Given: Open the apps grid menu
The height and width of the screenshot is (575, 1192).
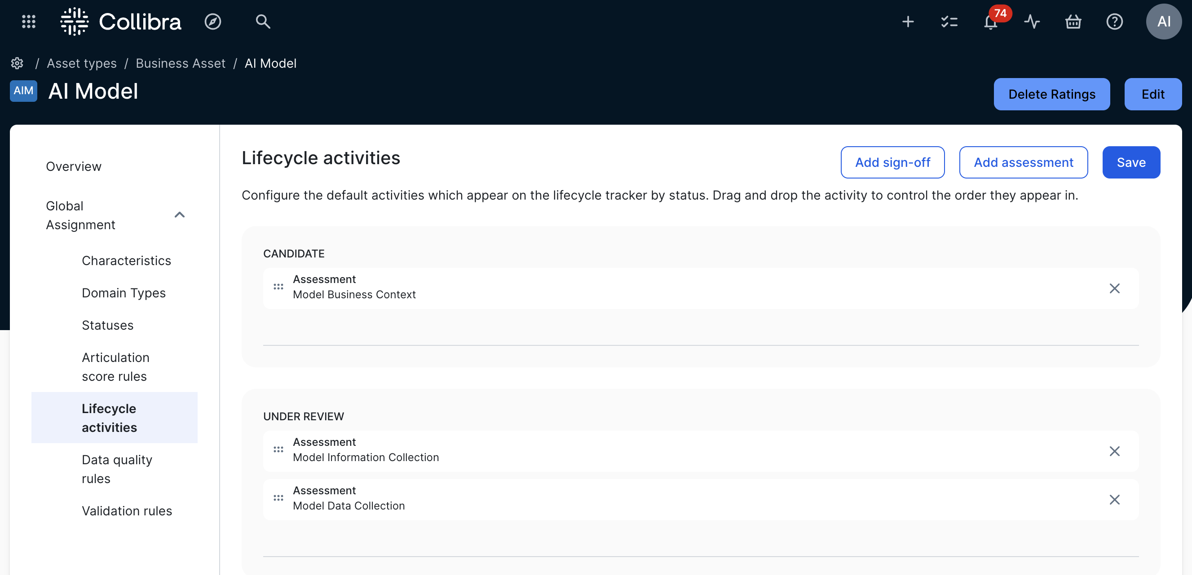Looking at the screenshot, I should coord(29,21).
